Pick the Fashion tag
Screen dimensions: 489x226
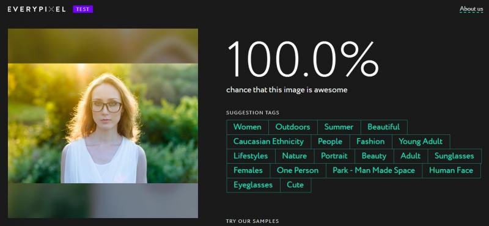coord(370,142)
